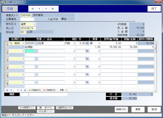Click grid navigator first-row arrow
Viewport: 163px width, 118px height.
click(7, 90)
